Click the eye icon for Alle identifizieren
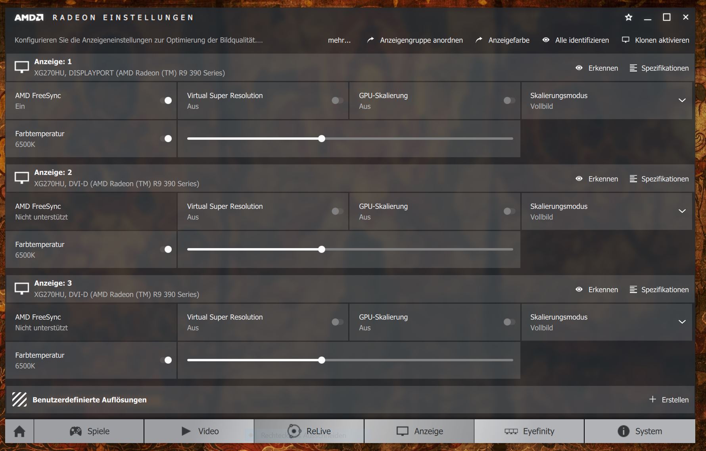706x451 pixels. pos(546,40)
